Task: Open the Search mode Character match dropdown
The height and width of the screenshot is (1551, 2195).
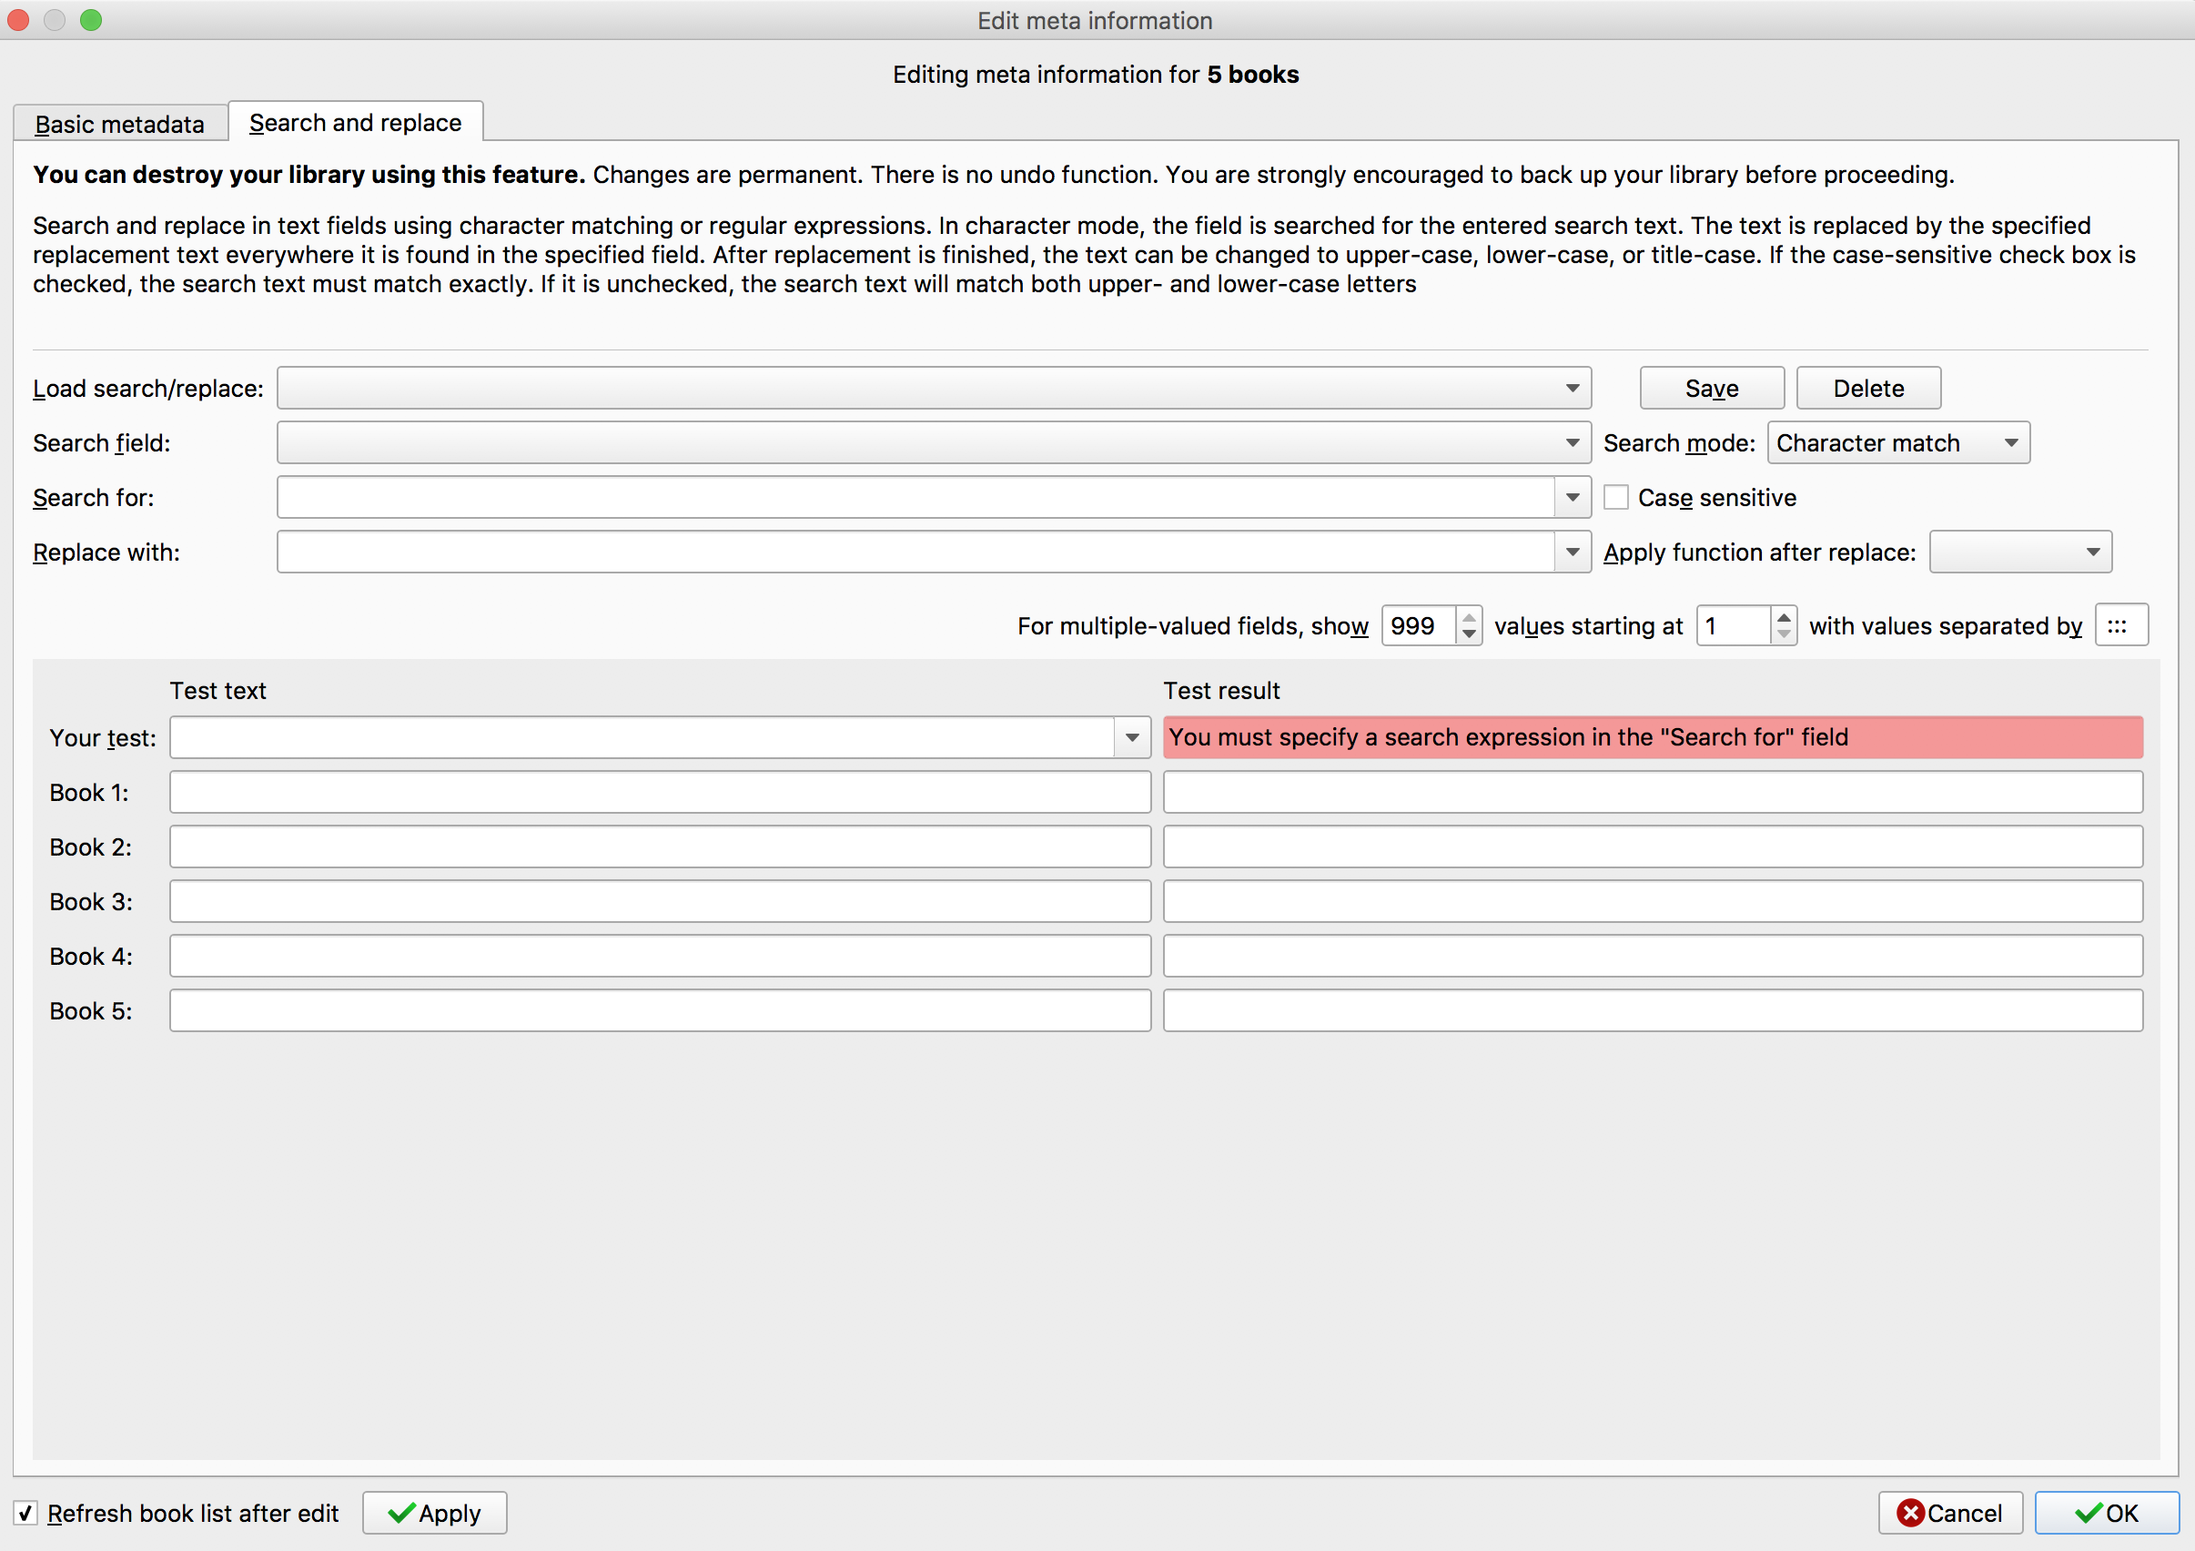Action: click(1897, 442)
